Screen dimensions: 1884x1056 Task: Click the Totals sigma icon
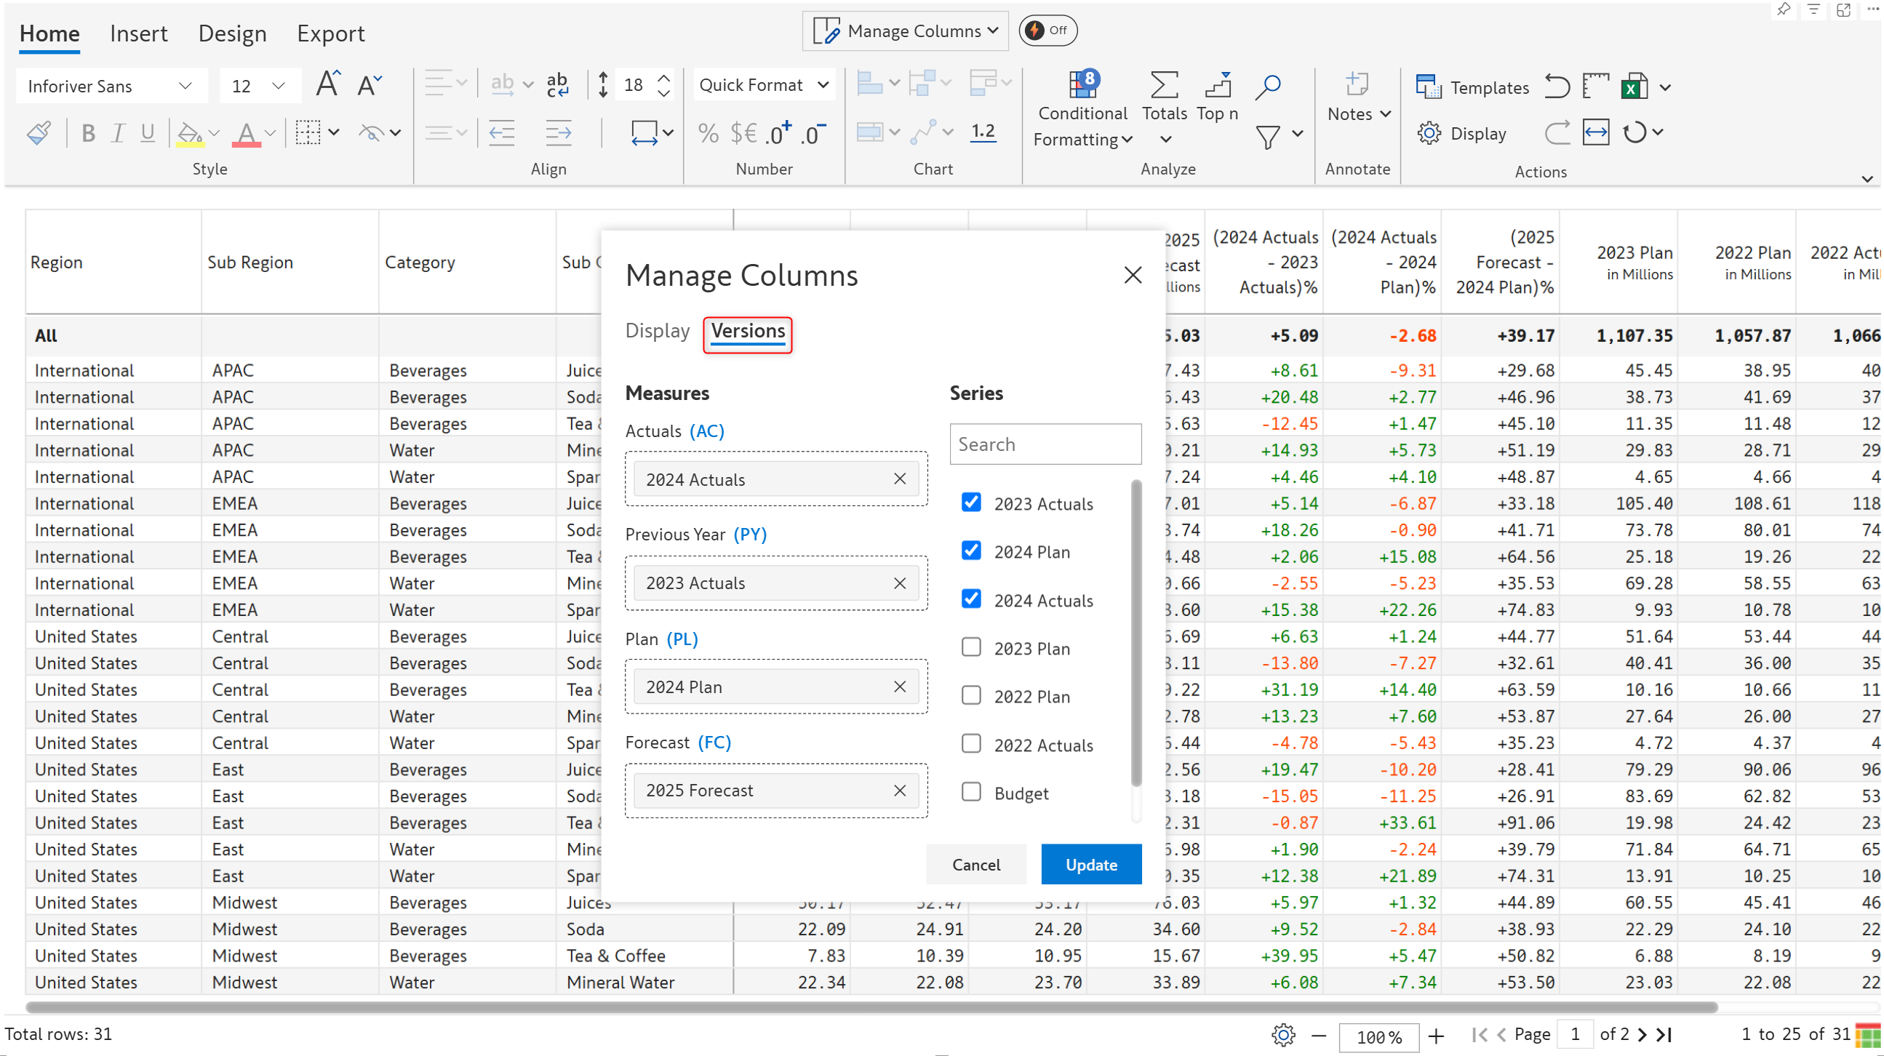1164,85
